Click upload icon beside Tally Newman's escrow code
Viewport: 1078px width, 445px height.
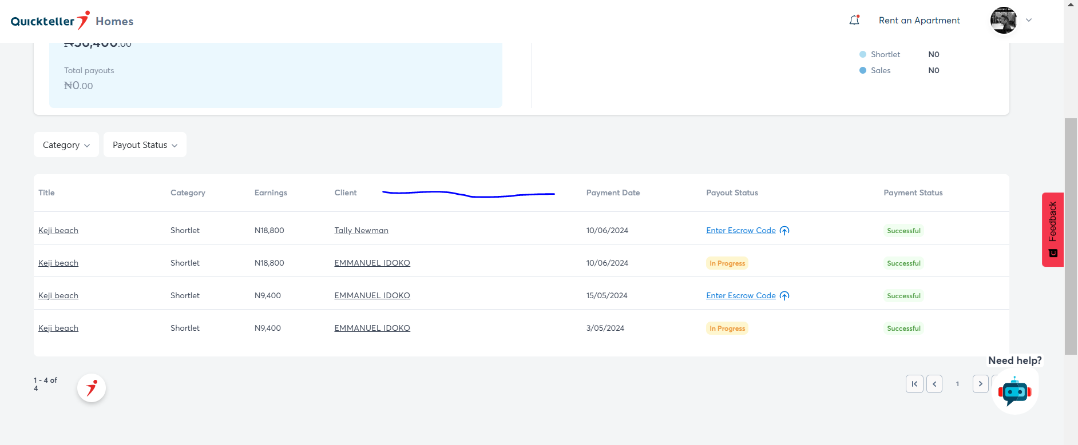pos(784,231)
